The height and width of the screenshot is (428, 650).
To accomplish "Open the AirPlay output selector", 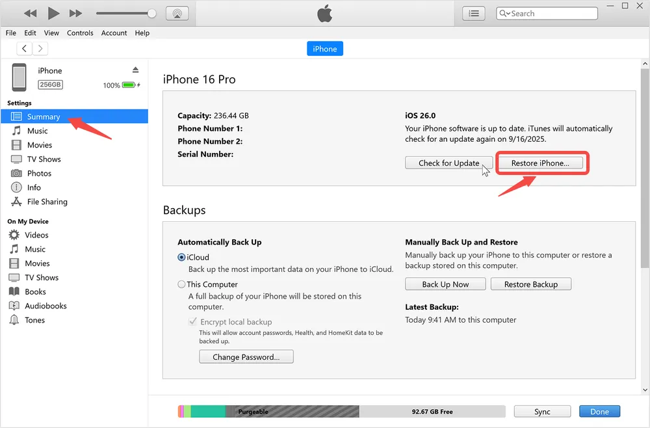I will click(x=177, y=13).
